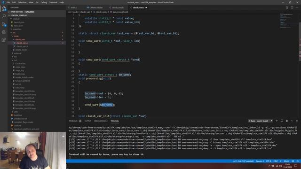Switch to main.c editor tab

click(x=74, y=8)
